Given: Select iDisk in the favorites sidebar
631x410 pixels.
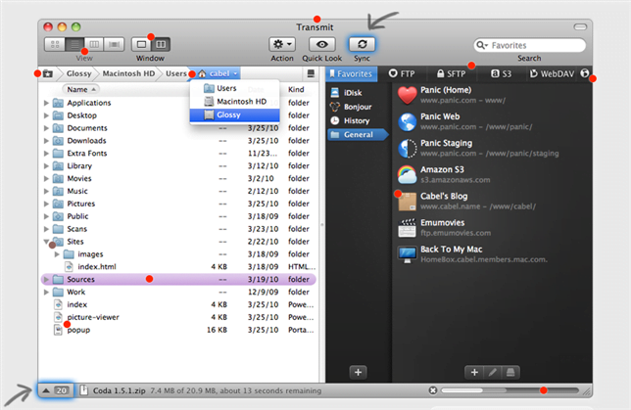Looking at the screenshot, I should point(358,93).
